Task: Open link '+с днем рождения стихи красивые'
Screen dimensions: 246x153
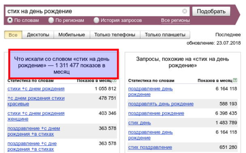Action: (36, 101)
